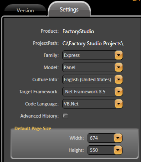The height and width of the screenshot is (163, 141).
Task: Switch to the Version tab
Action: click(25, 10)
